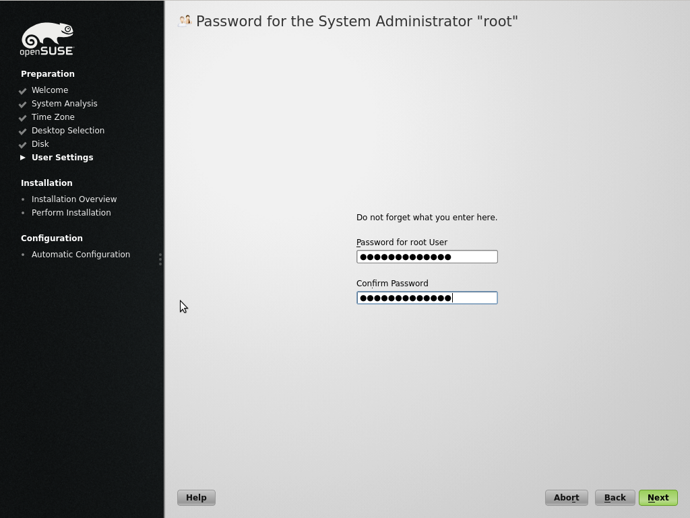Select Perform Installation in the sidebar
Image resolution: width=690 pixels, height=518 pixels.
point(71,213)
